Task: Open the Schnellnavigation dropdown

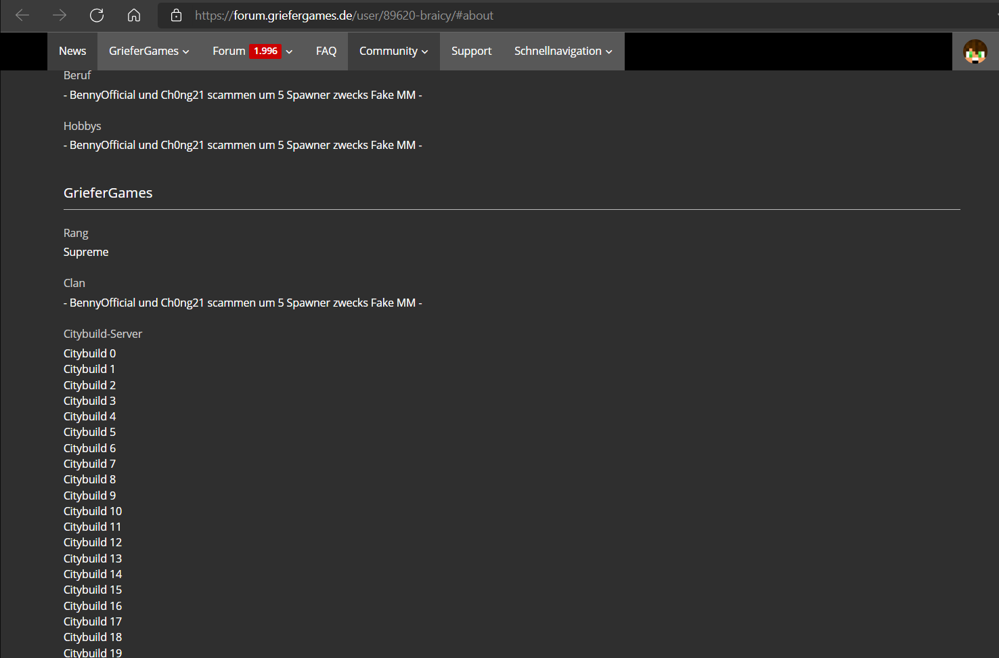Action: coord(563,51)
